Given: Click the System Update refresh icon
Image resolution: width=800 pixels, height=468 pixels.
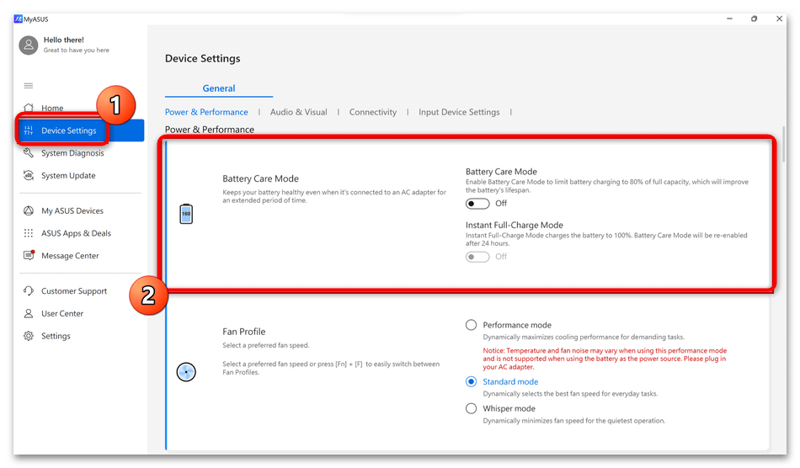Looking at the screenshot, I should pos(29,175).
